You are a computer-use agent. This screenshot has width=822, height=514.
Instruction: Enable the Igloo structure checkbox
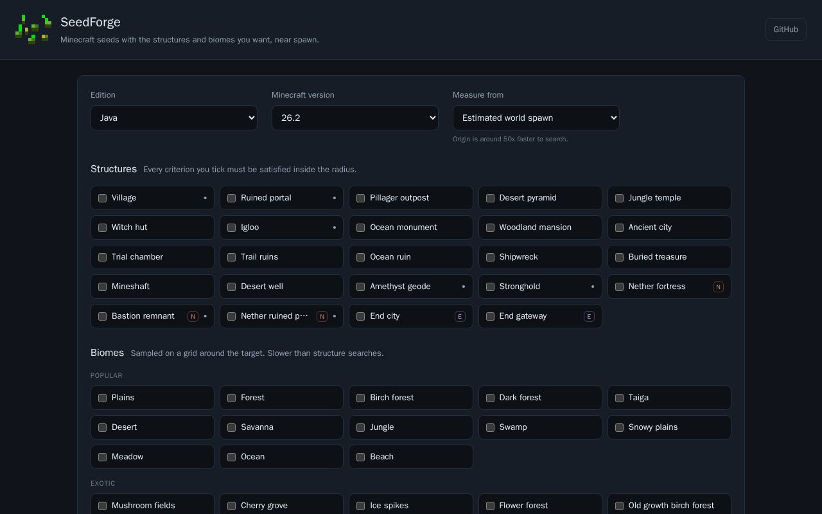tap(231, 227)
